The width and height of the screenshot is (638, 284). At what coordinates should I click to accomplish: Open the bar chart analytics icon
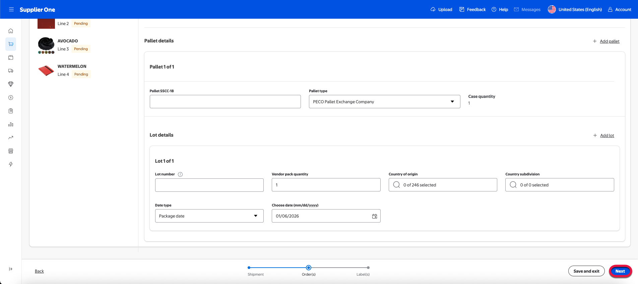click(x=11, y=124)
